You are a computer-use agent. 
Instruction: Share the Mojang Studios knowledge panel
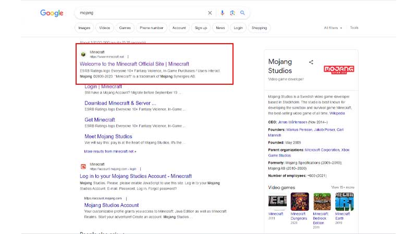pos(311,62)
